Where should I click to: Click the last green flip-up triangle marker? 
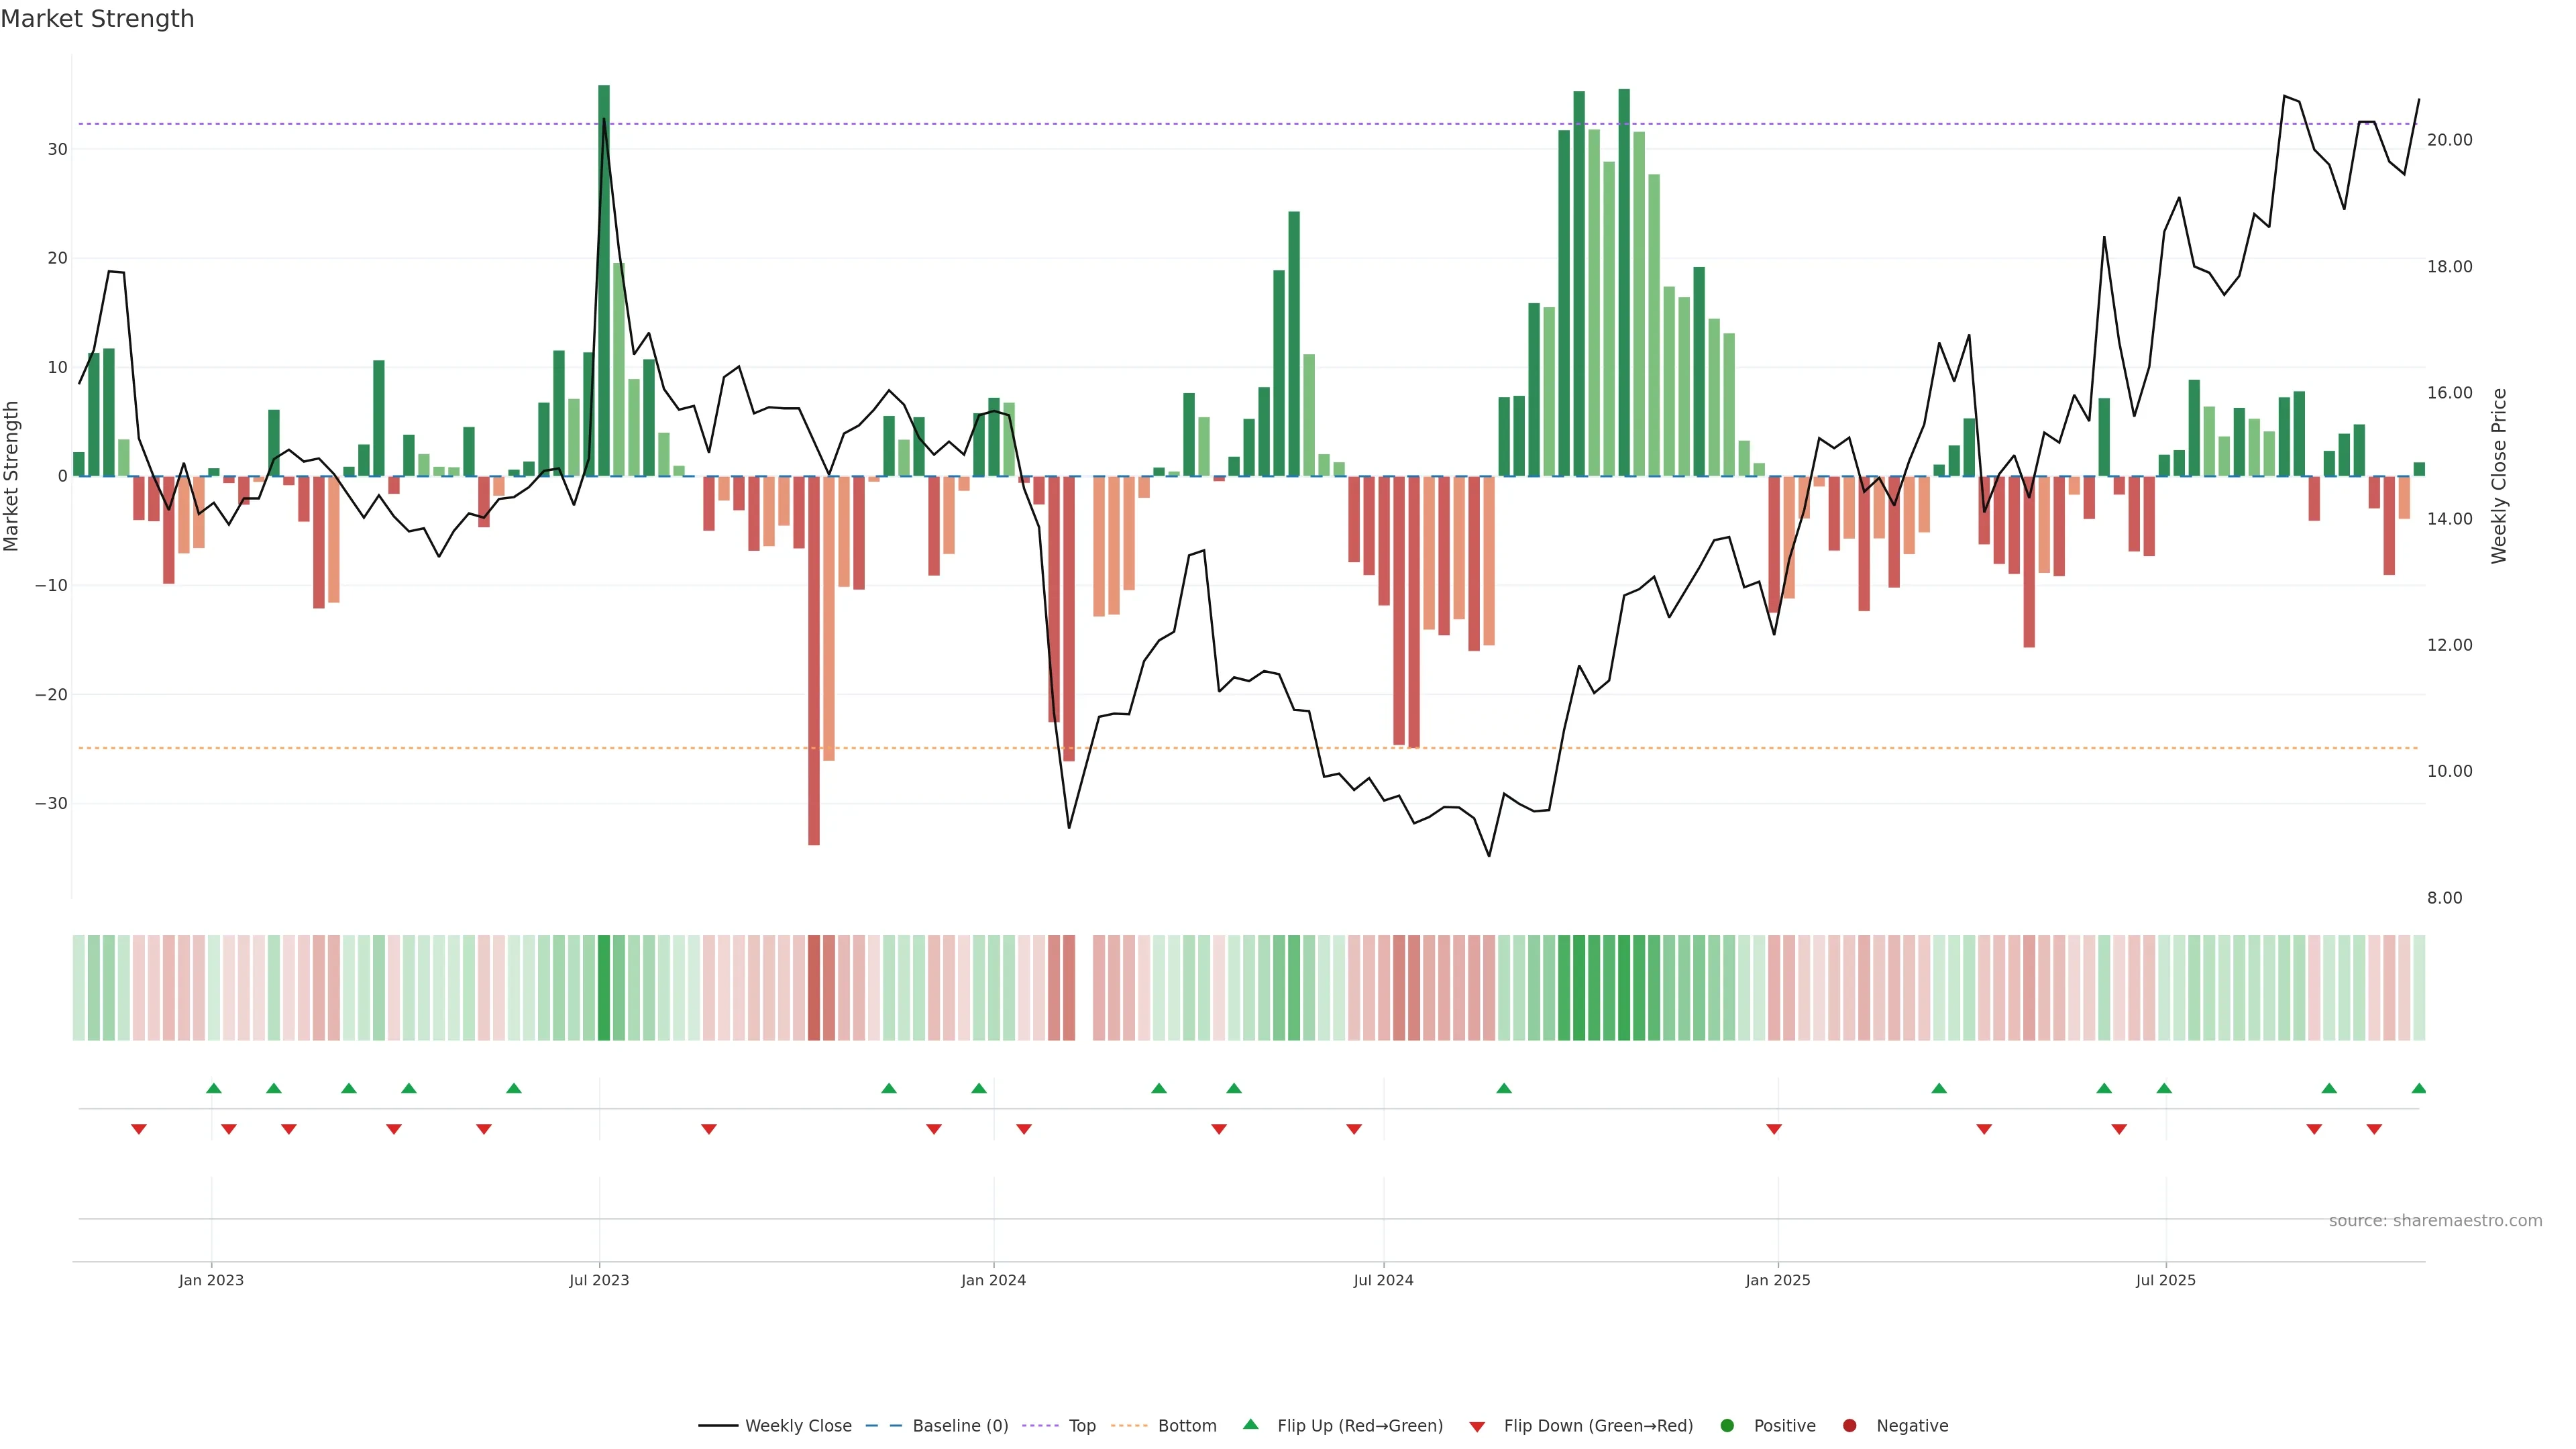[x=2418, y=1088]
